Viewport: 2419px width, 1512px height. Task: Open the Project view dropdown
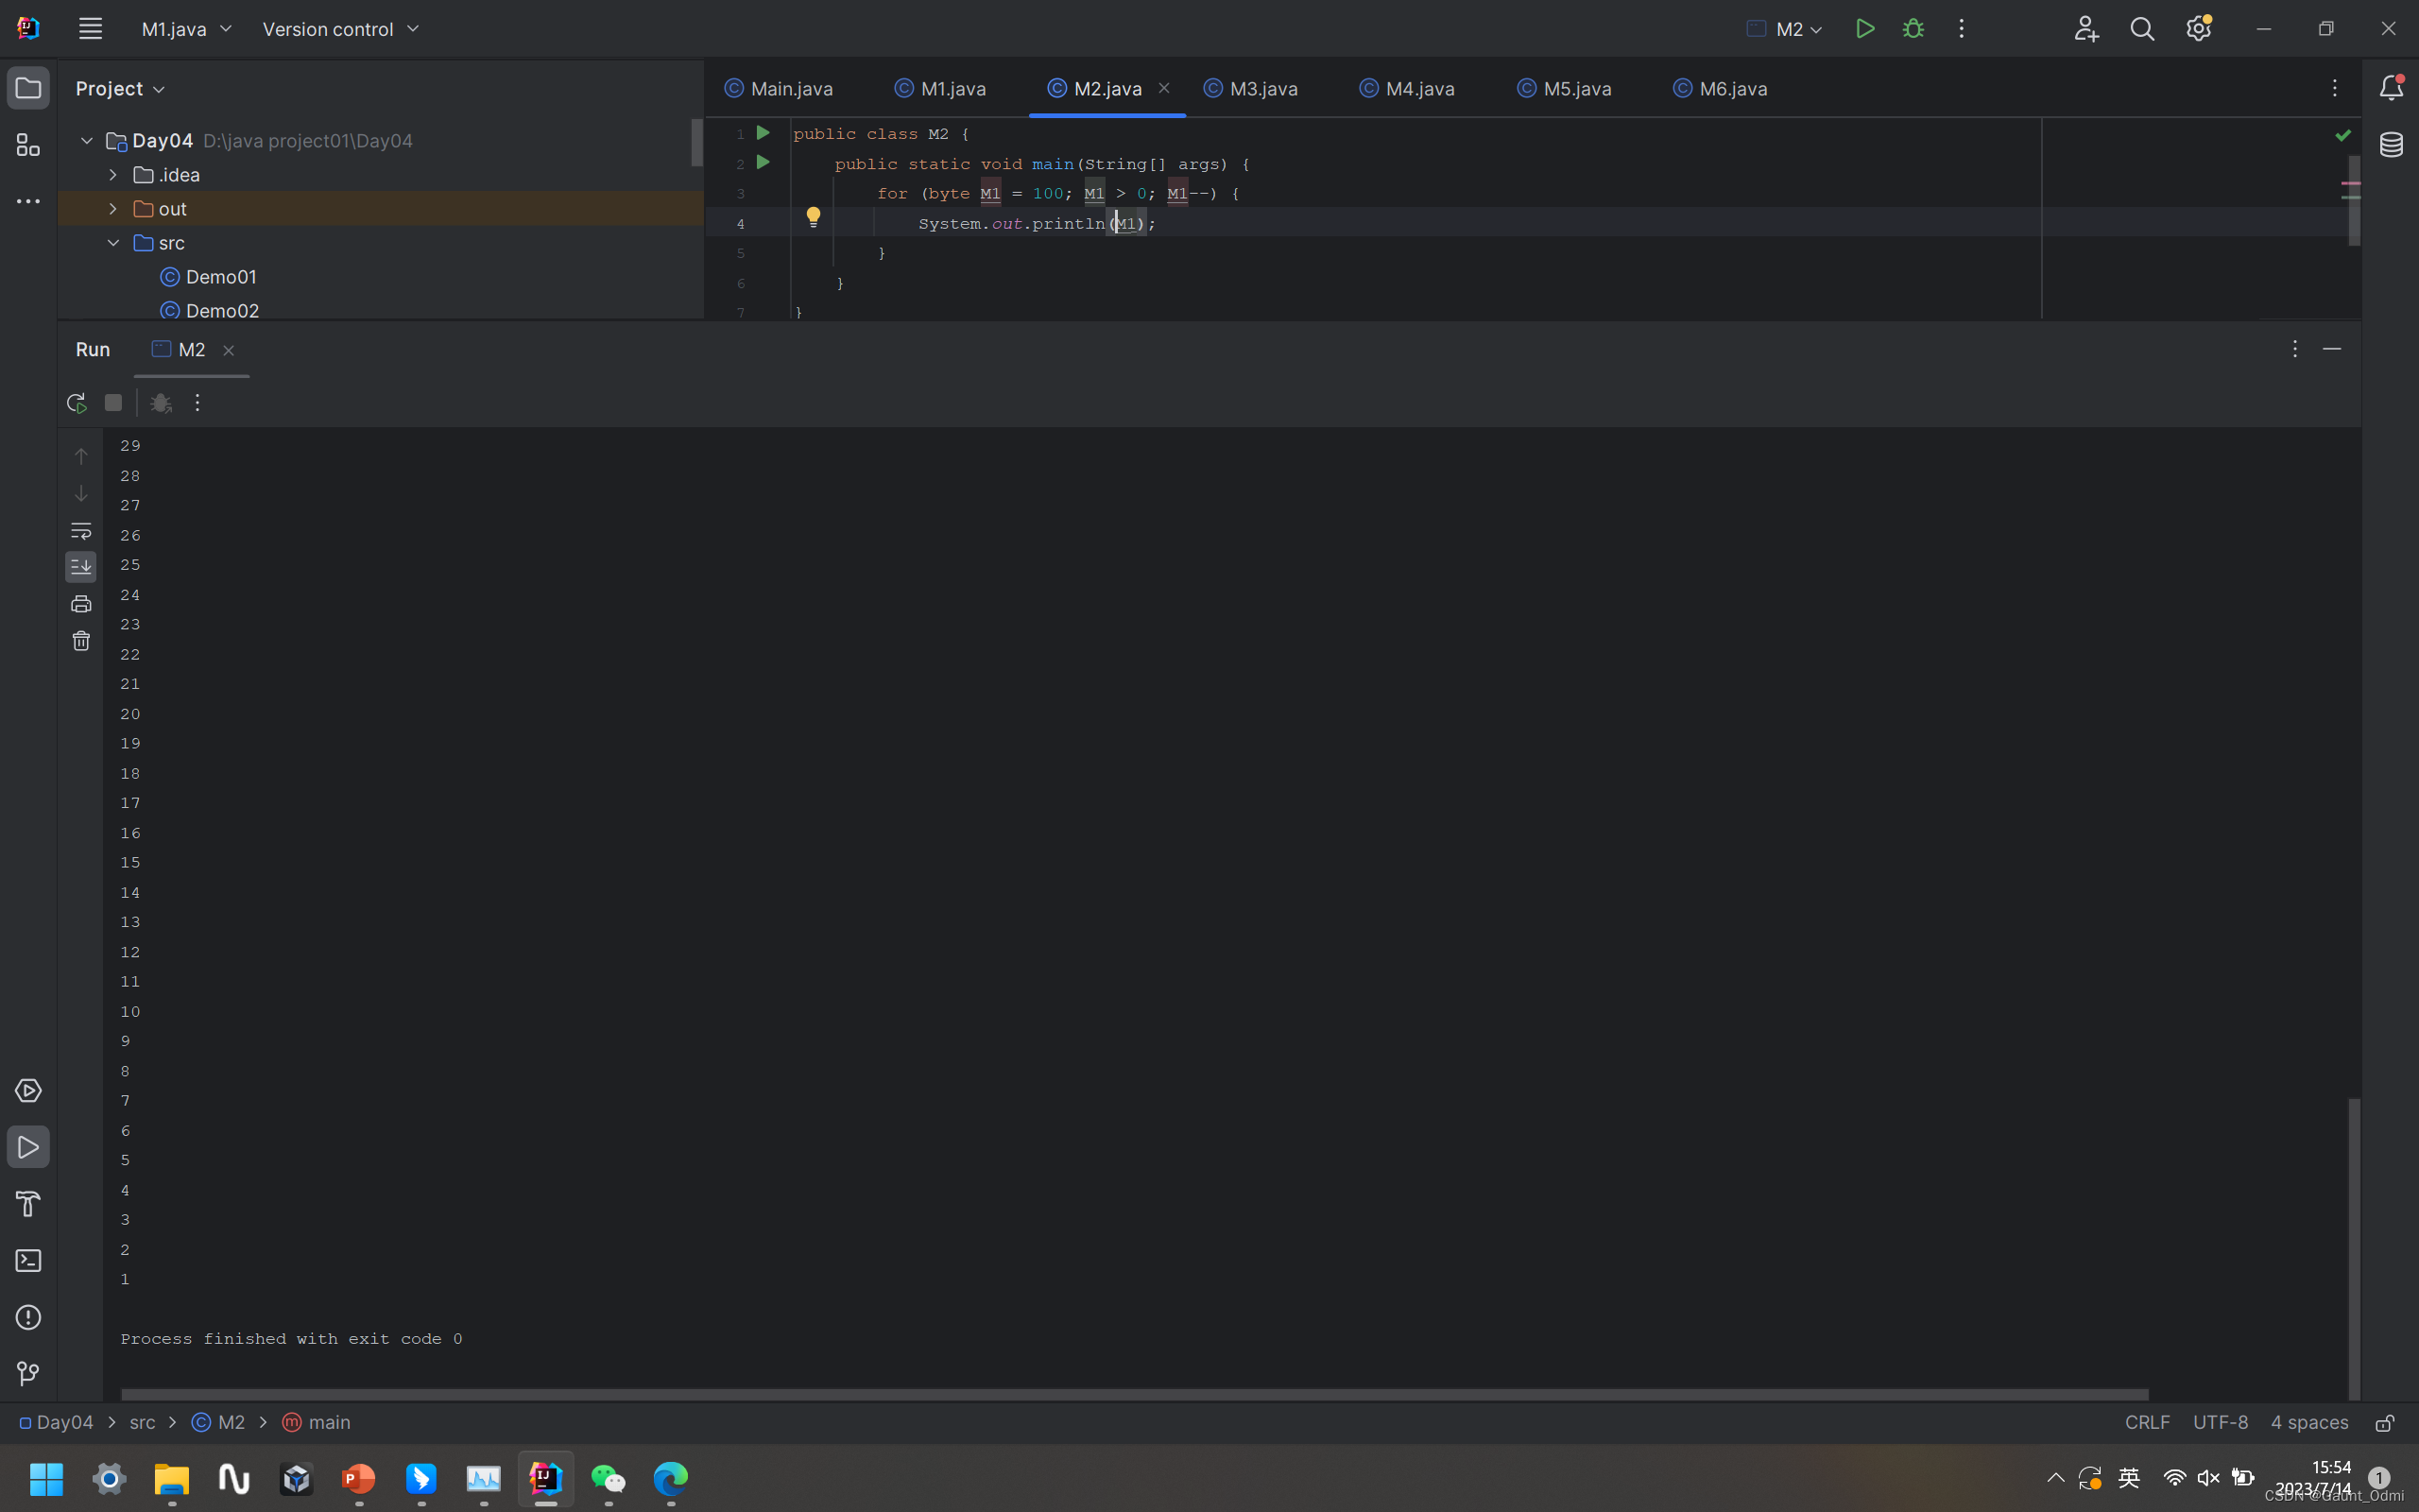pyautogui.click(x=120, y=88)
